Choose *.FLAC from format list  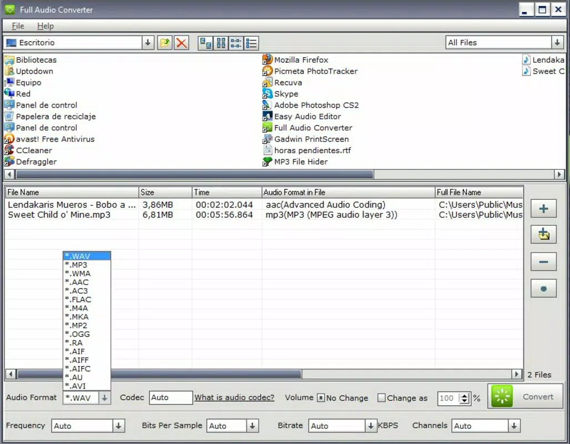pos(87,299)
